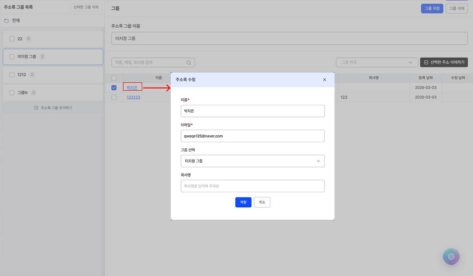Click the search magnifier icon
This screenshot has width=473, height=276.
click(x=189, y=62)
